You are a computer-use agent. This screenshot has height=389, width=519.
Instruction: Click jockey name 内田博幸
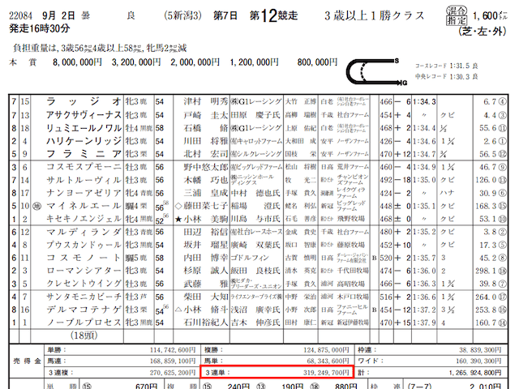(x=205, y=258)
